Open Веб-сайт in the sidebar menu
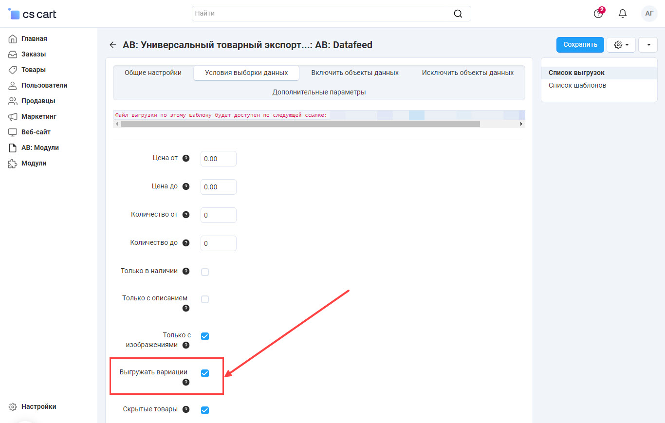Screen dimensions: 665x423 click(x=36, y=132)
